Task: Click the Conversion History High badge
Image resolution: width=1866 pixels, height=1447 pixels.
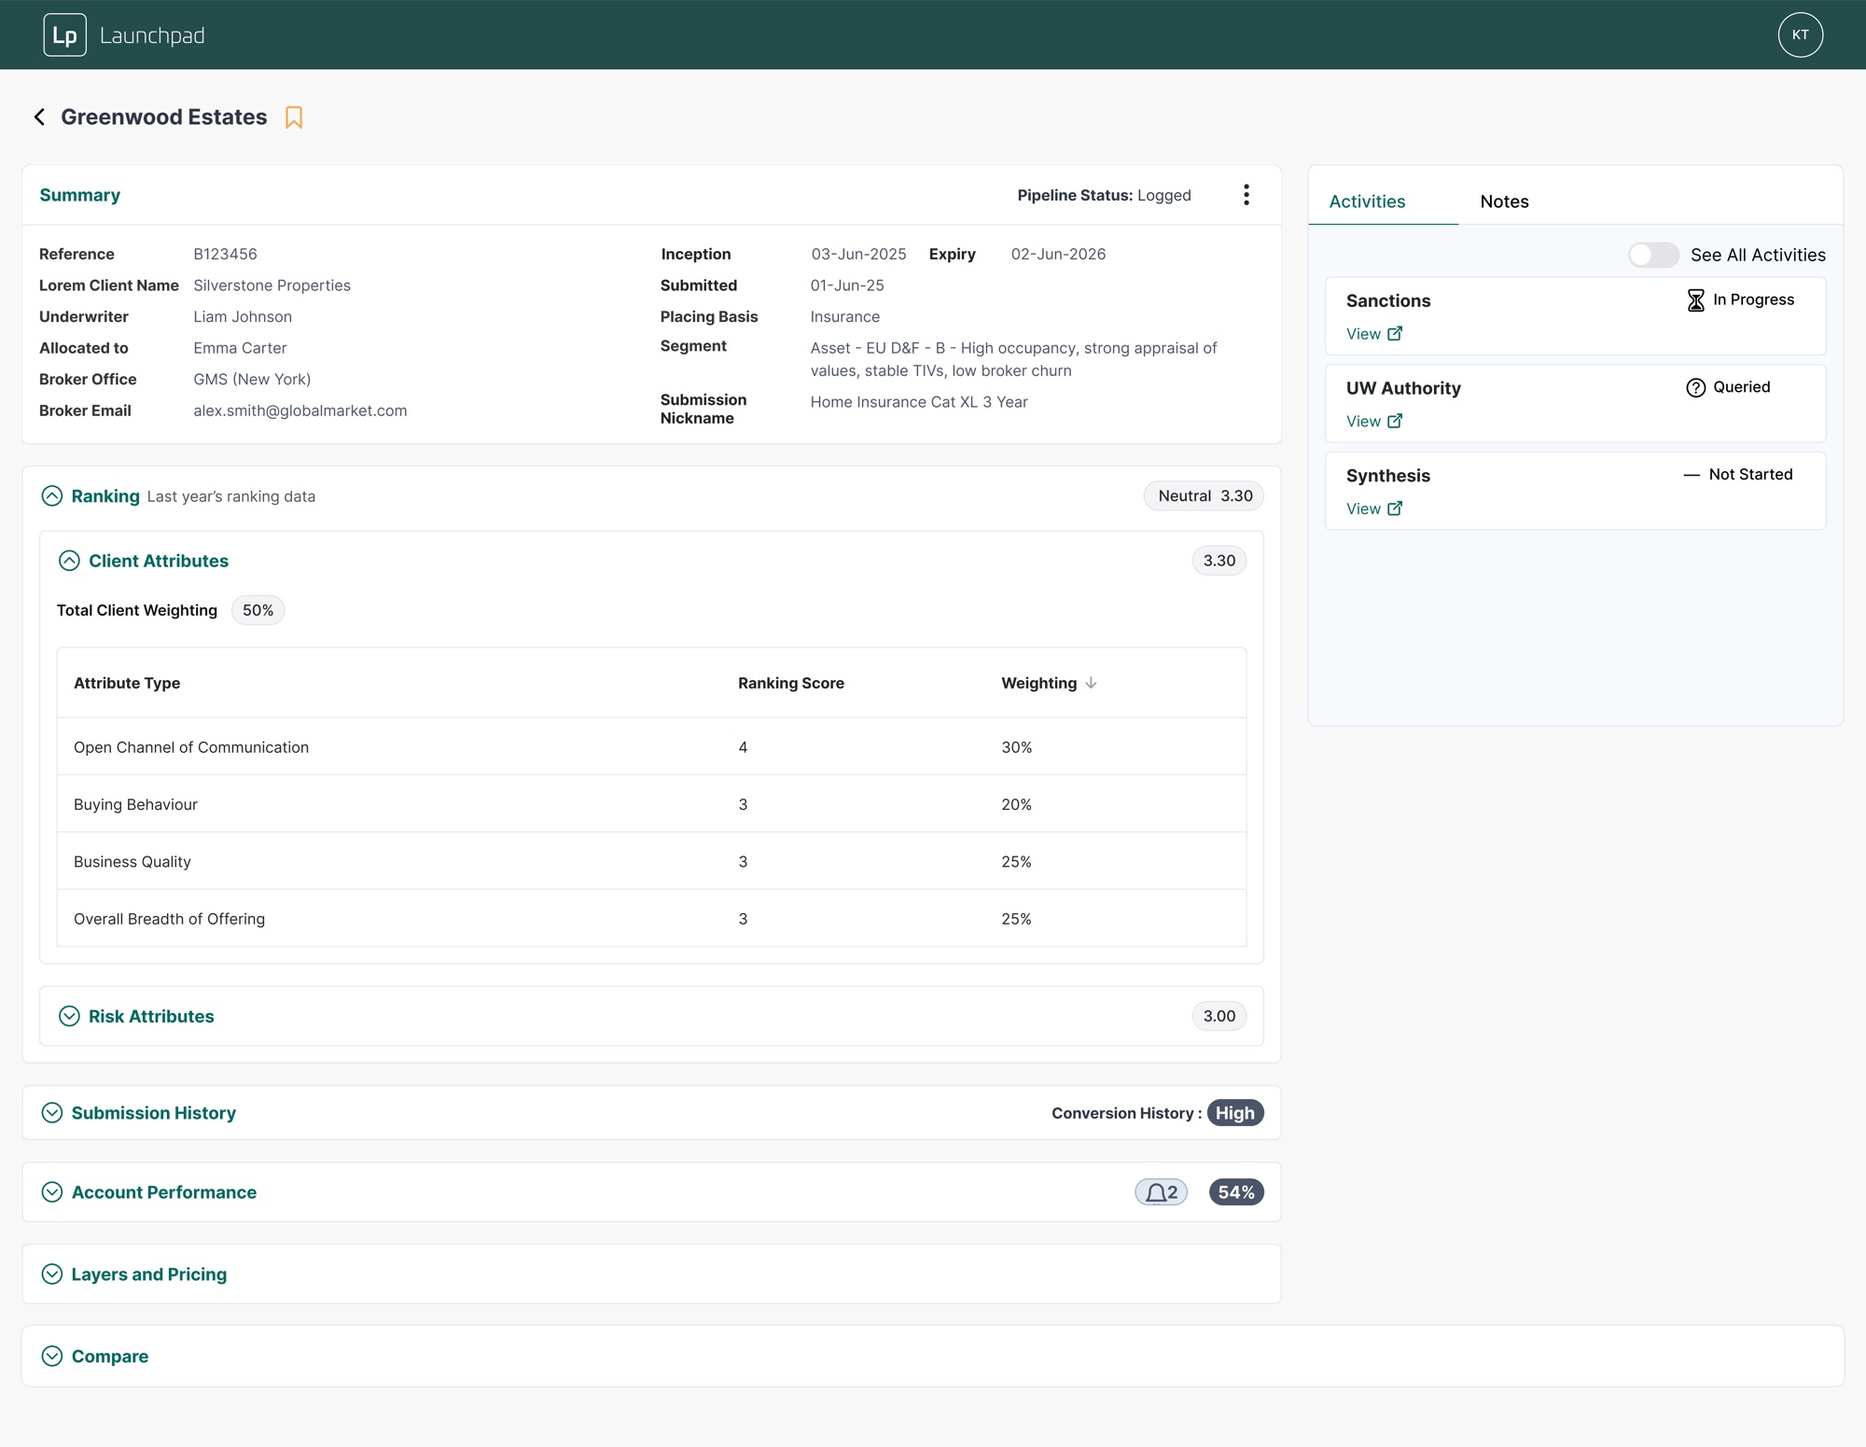Action: (1234, 1113)
